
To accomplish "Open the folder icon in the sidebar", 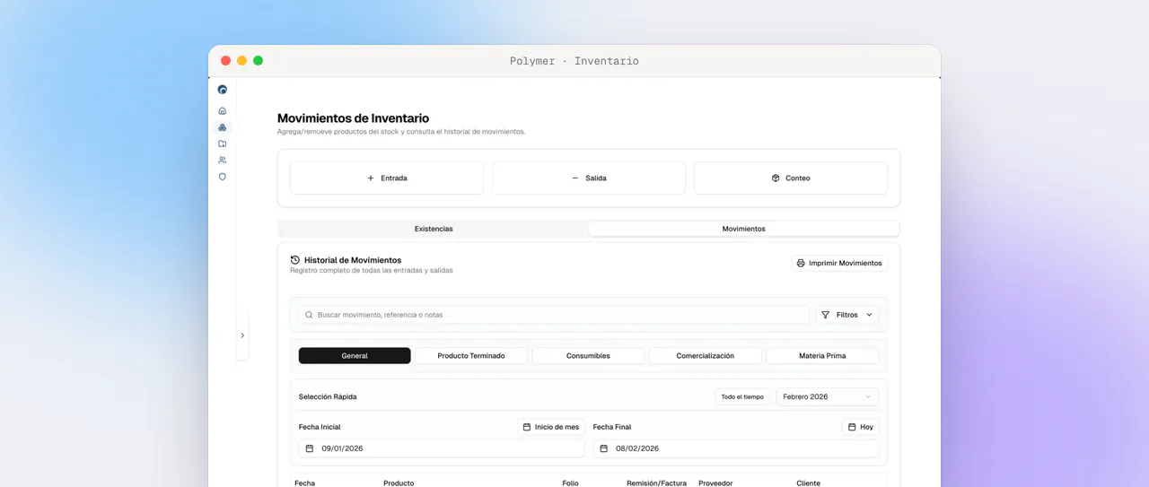I will (223, 143).
